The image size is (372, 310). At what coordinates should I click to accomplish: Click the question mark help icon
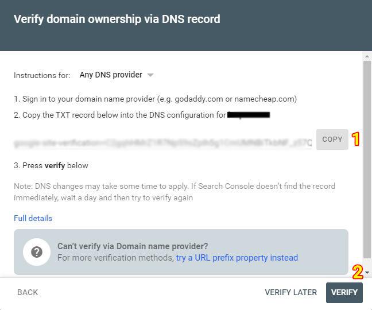(37, 252)
